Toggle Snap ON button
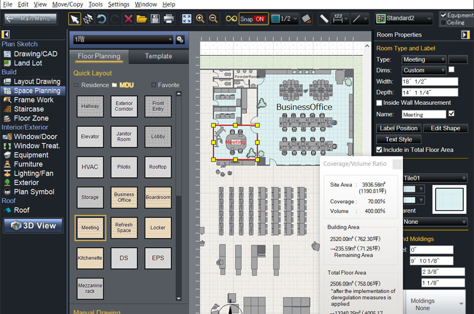Image resolution: width=474 pixels, height=314 pixels. [252, 19]
